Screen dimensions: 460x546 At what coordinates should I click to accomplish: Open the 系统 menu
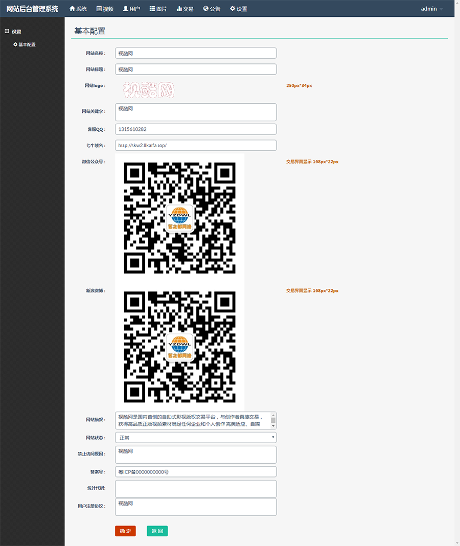coord(78,9)
